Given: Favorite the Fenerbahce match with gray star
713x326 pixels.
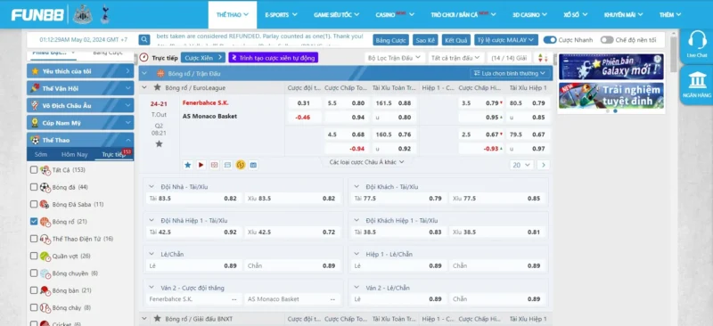Looking at the screenshot, I should tap(159, 143).
